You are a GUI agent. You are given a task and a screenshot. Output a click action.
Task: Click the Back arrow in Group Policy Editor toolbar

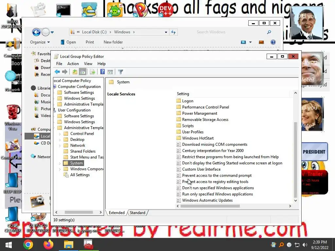tap(57, 72)
